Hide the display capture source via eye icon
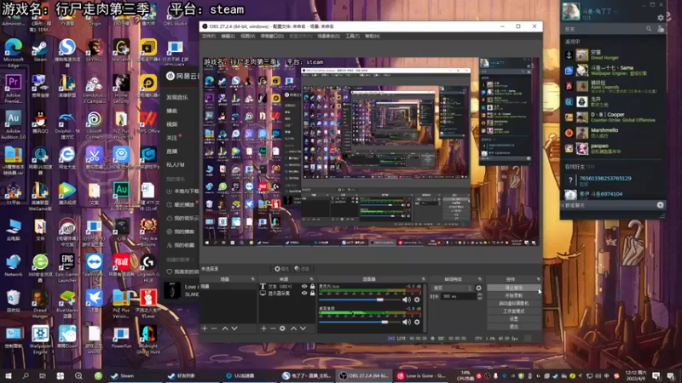Image resolution: width=682 pixels, height=383 pixels. click(304, 293)
